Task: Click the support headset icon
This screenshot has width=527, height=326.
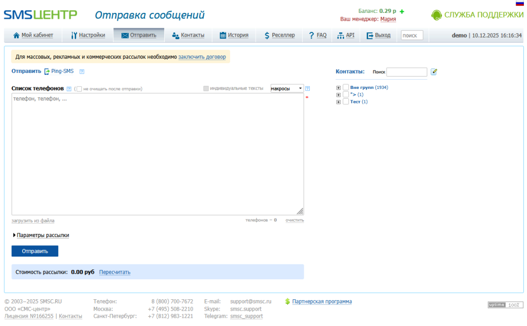Action: 436,15
